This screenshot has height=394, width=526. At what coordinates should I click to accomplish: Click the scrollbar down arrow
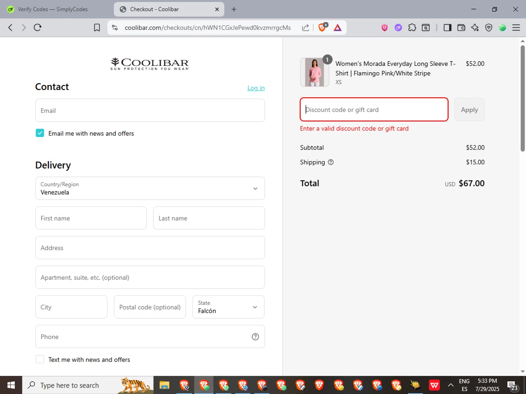click(522, 372)
